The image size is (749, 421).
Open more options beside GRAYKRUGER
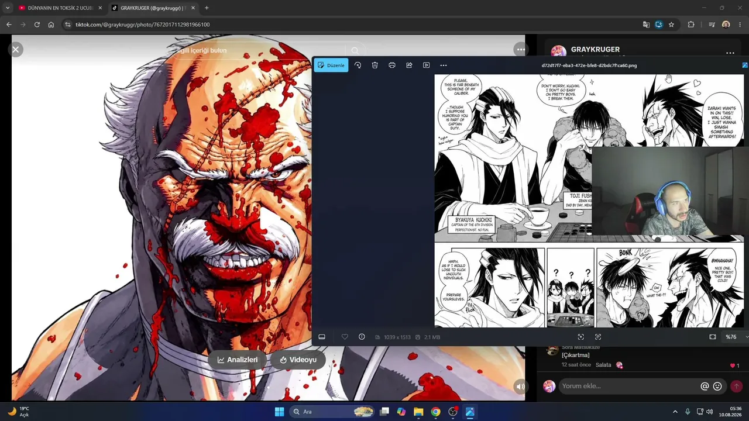[730, 53]
